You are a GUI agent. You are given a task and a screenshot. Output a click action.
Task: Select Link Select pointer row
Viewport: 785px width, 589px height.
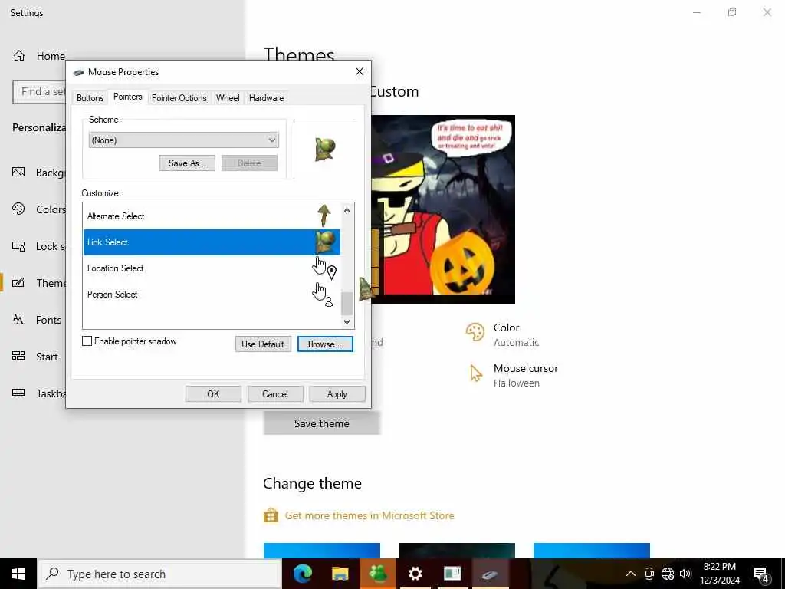[x=212, y=242]
